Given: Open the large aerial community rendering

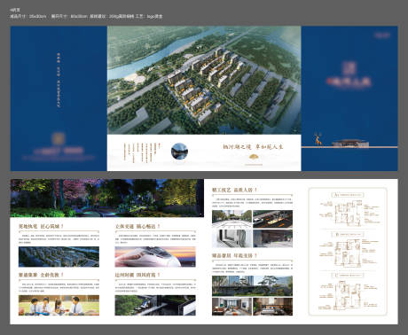Looking at the screenshot, I should (204, 80).
